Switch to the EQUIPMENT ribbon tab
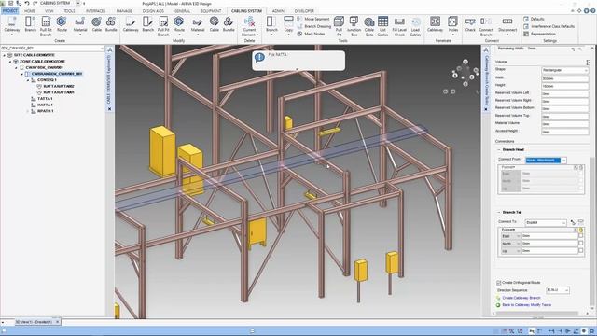597x336 pixels. pos(211,11)
